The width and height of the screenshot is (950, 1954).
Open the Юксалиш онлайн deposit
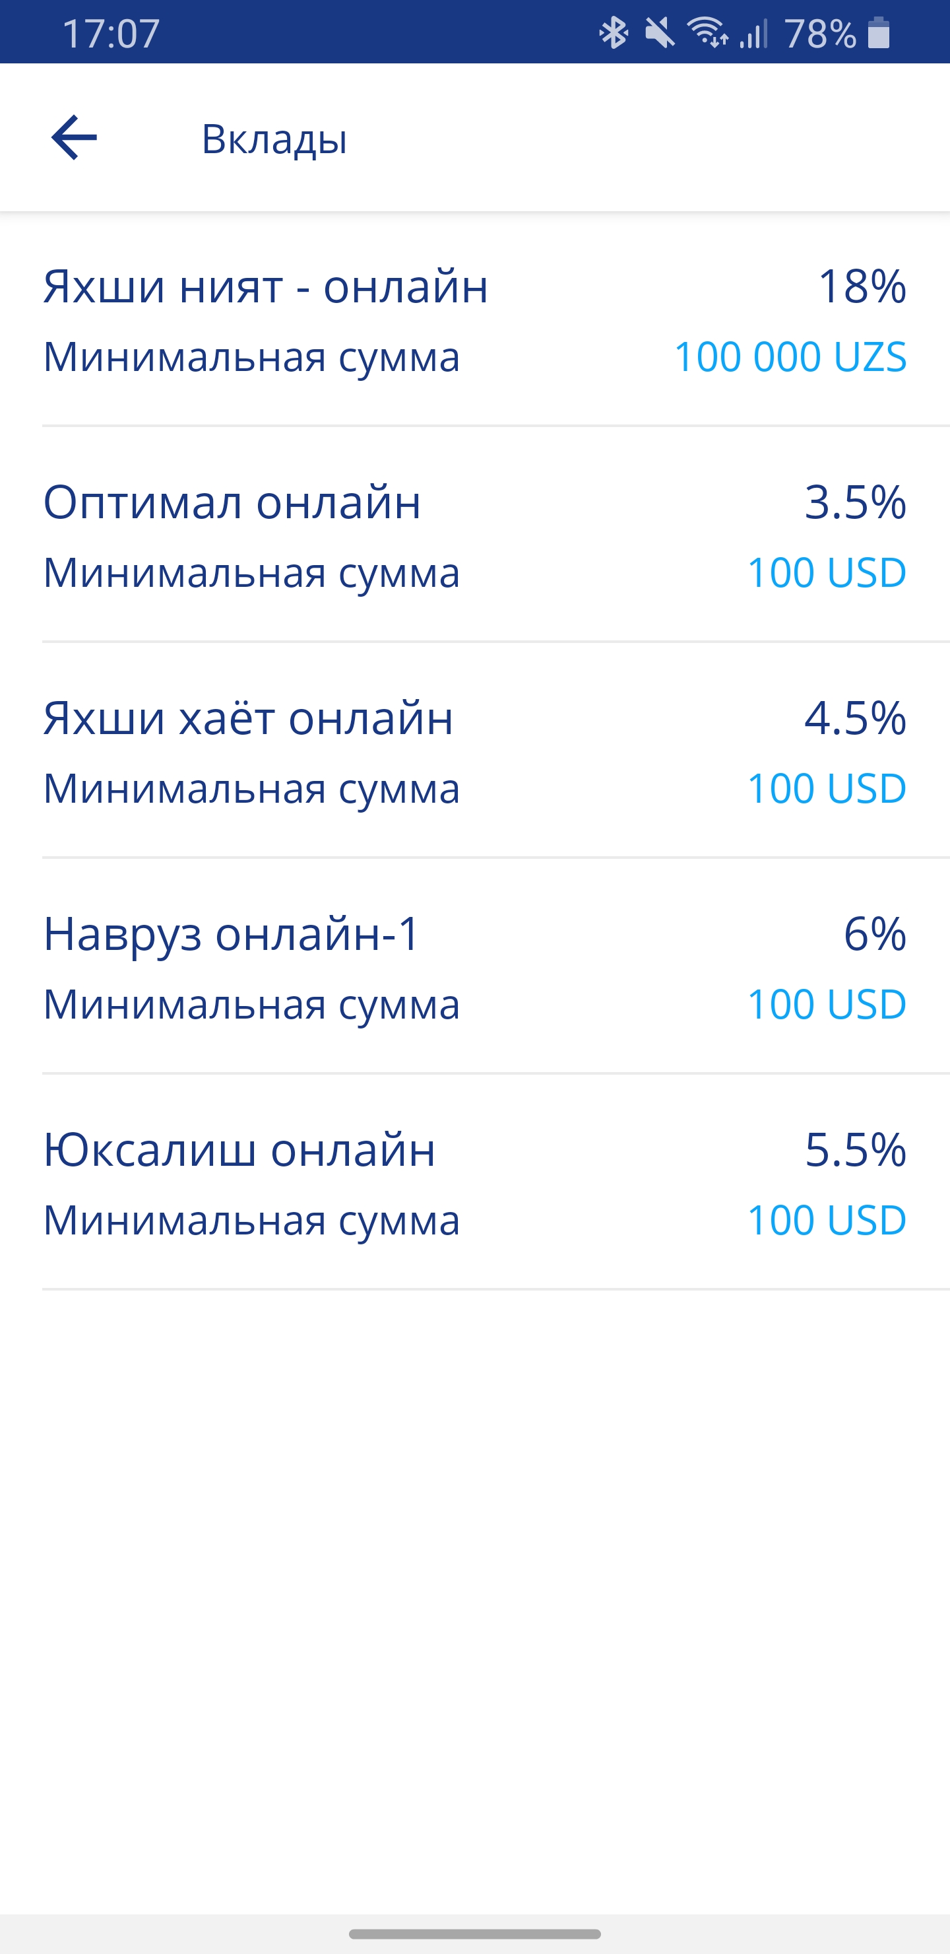coord(239,1150)
